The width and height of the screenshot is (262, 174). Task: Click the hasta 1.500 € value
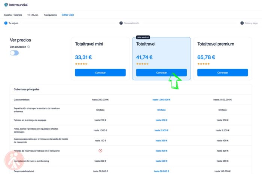tap(100, 130)
